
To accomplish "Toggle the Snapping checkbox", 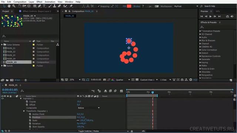I will coord(99,6).
